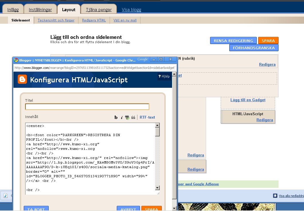Click the SPARA button in popup

151,209
